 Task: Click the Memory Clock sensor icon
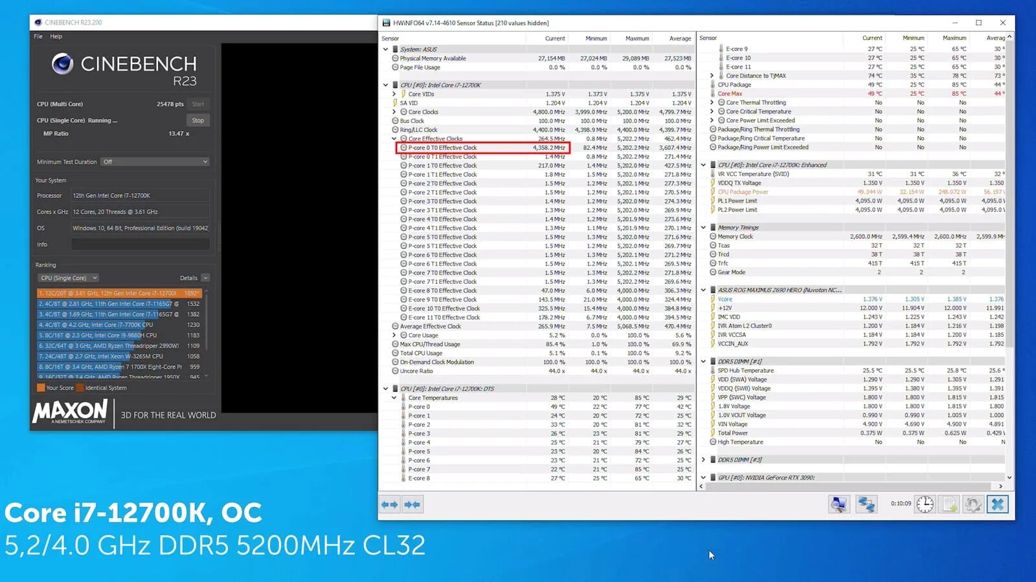point(713,237)
